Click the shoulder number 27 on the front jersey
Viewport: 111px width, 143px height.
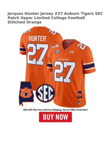click(82, 46)
